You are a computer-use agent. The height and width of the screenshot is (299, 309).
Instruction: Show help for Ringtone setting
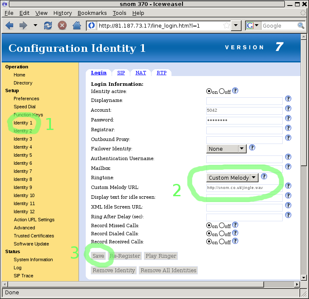point(264,176)
